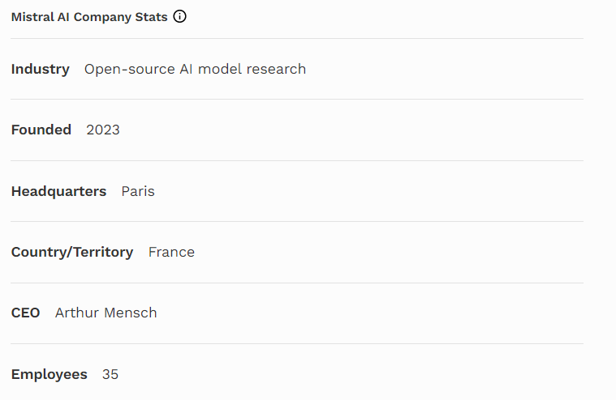The width and height of the screenshot is (616, 400).
Task: Select the Country/Territory label
Action: point(72,252)
